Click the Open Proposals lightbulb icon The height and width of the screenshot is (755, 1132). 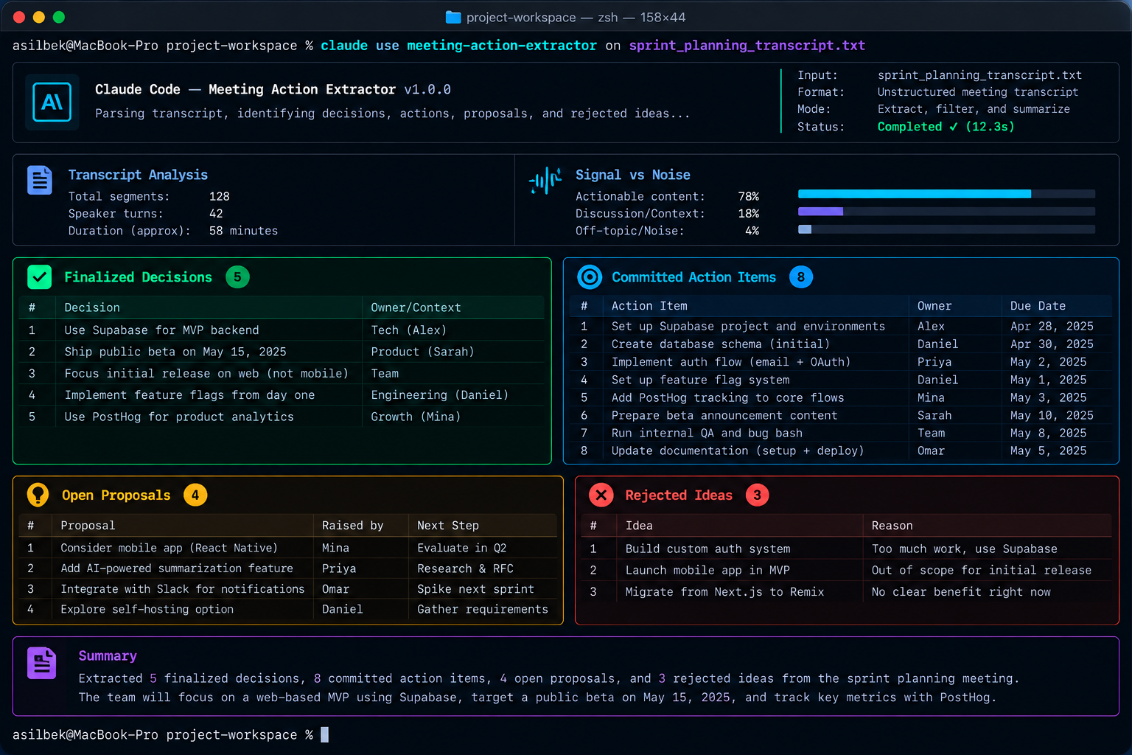coord(38,495)
